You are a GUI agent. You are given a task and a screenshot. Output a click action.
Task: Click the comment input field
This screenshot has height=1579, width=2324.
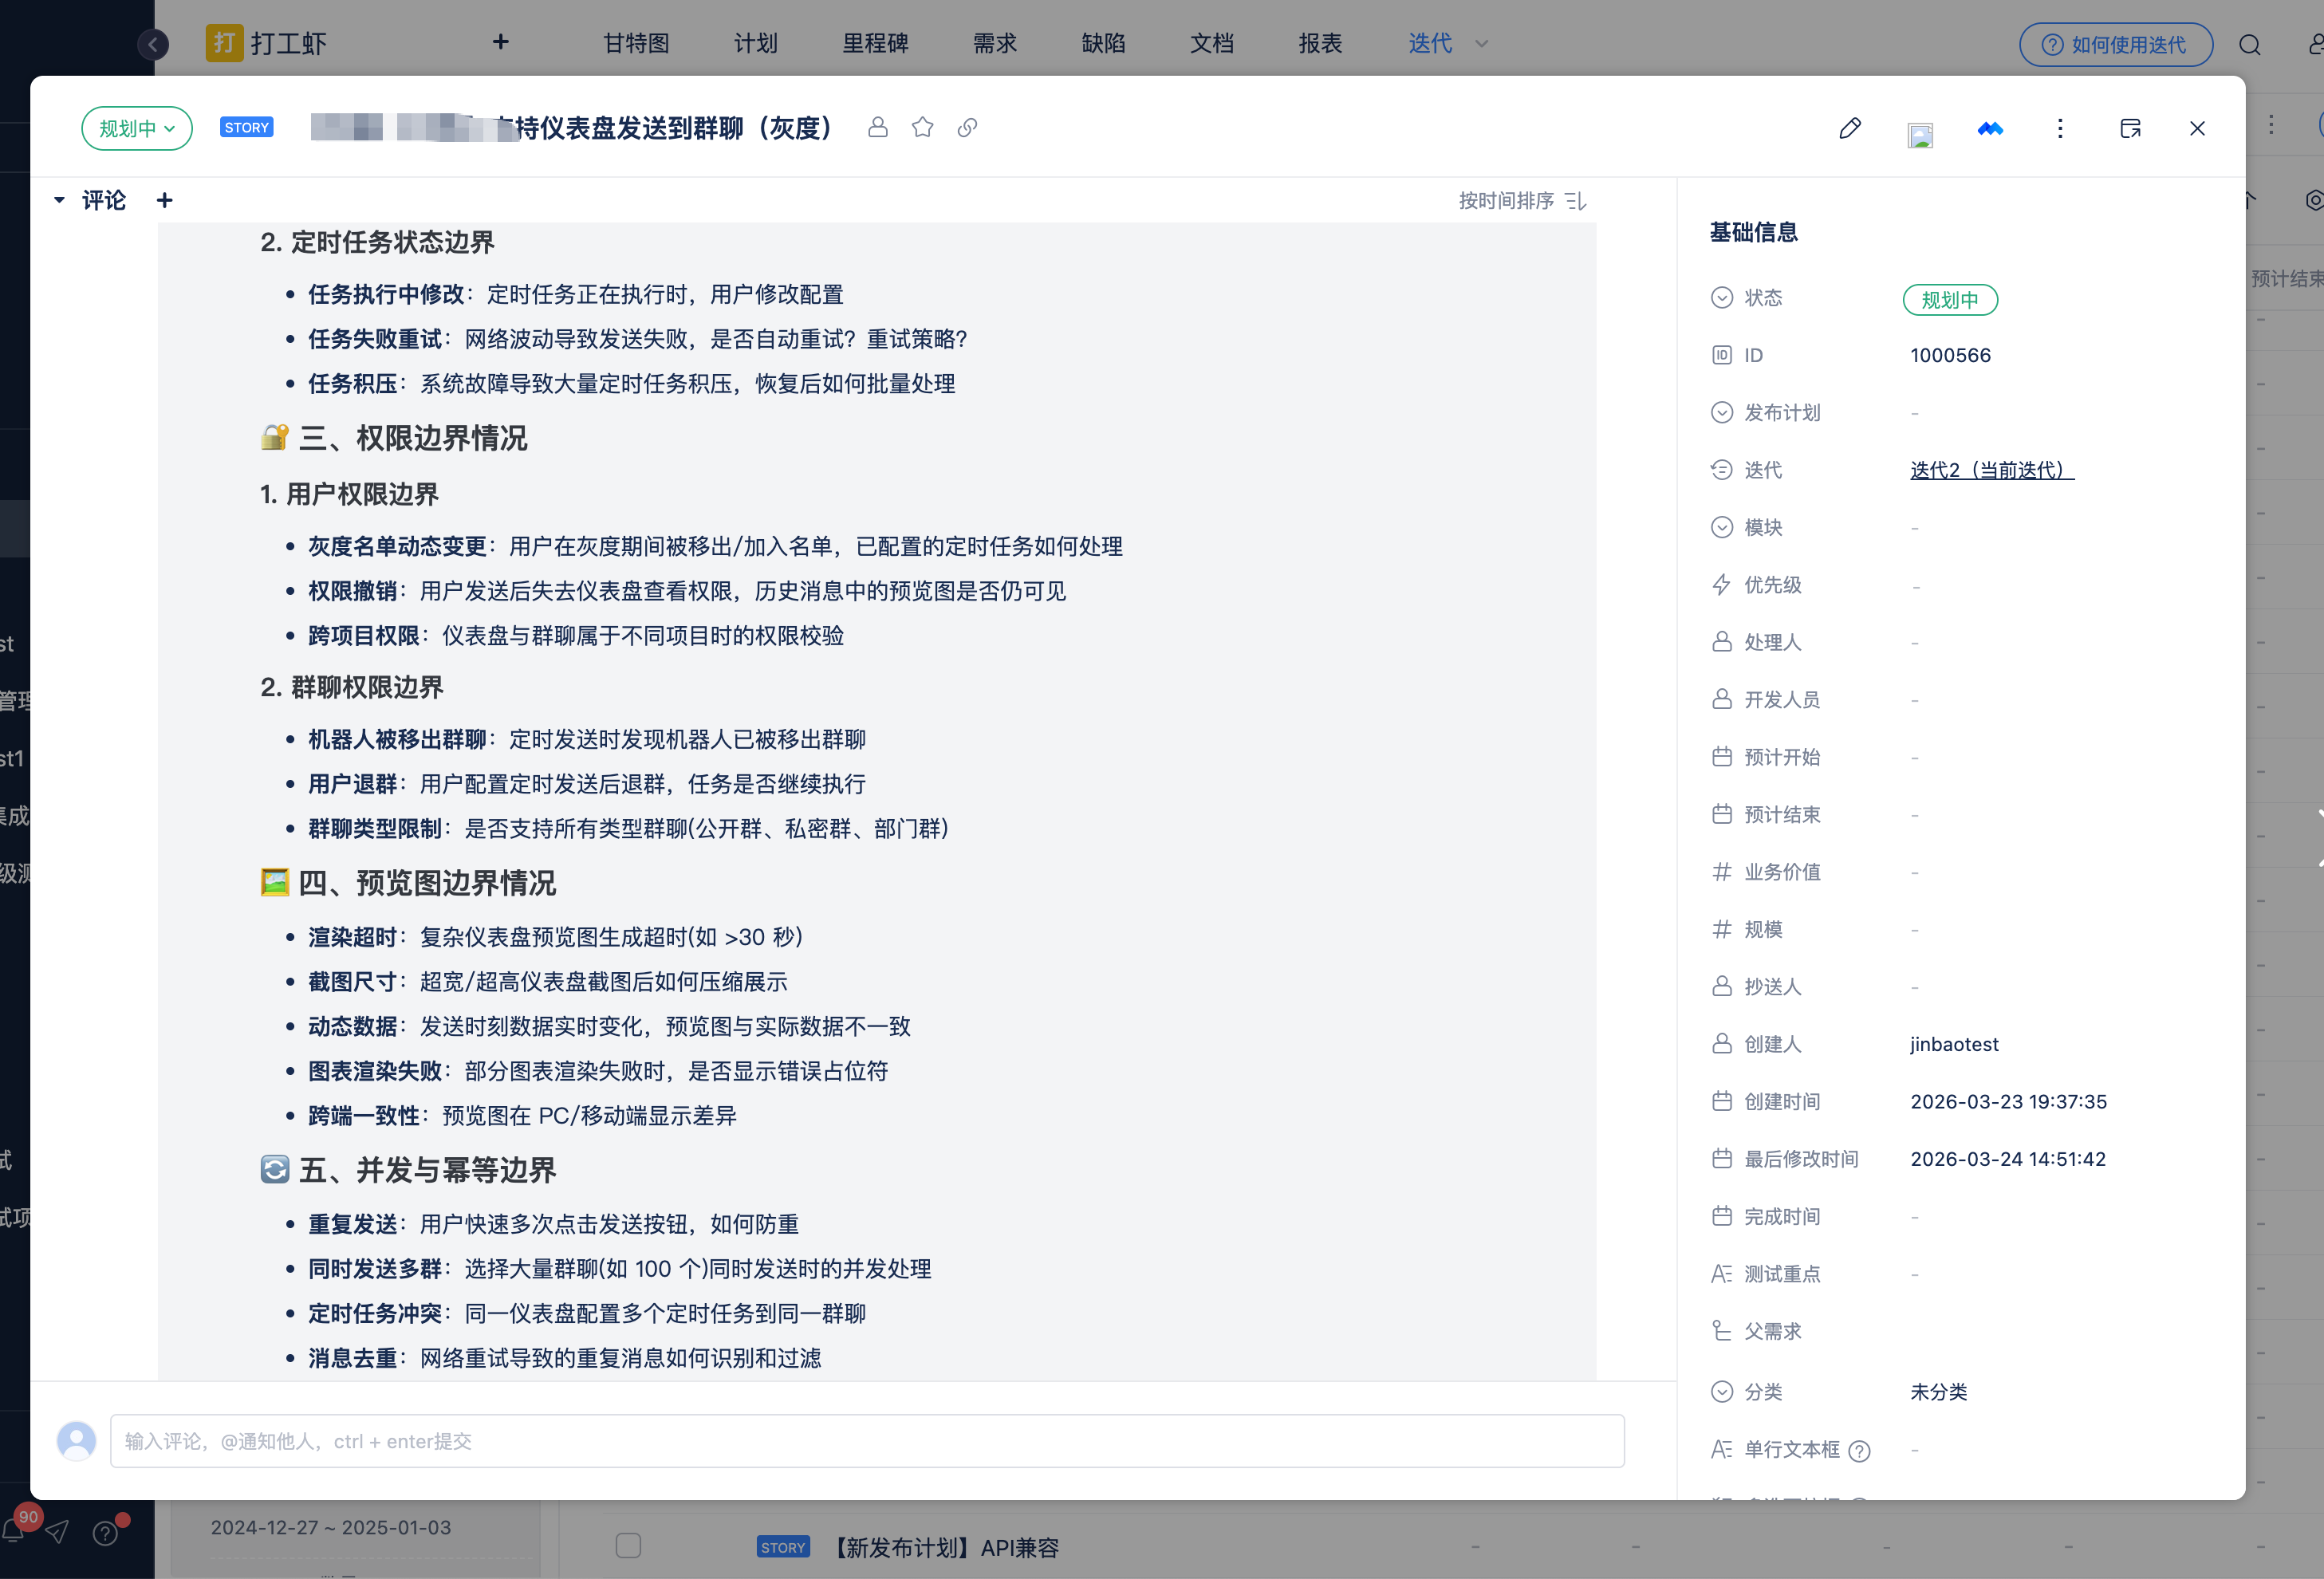click(x=866, y=1441)
